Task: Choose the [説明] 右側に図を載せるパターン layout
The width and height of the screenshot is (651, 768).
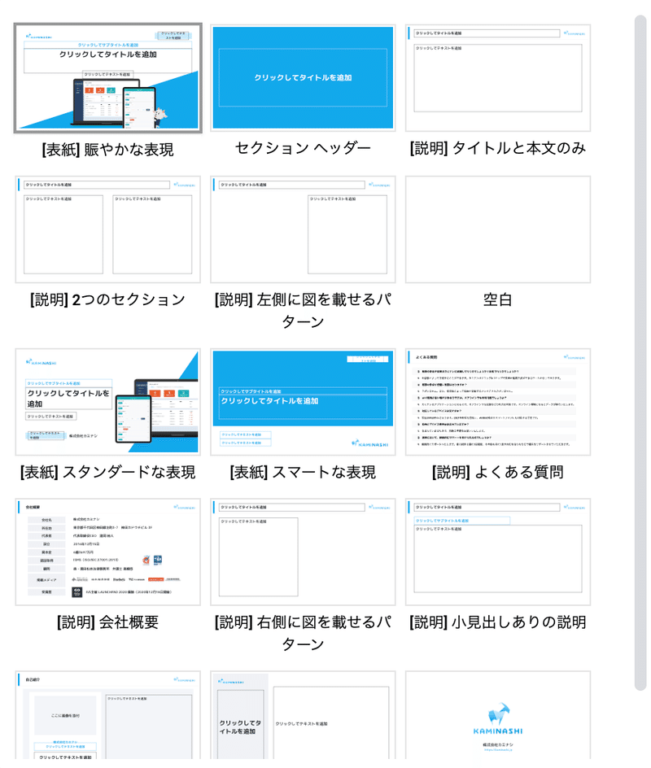Action: pos(303,550)
